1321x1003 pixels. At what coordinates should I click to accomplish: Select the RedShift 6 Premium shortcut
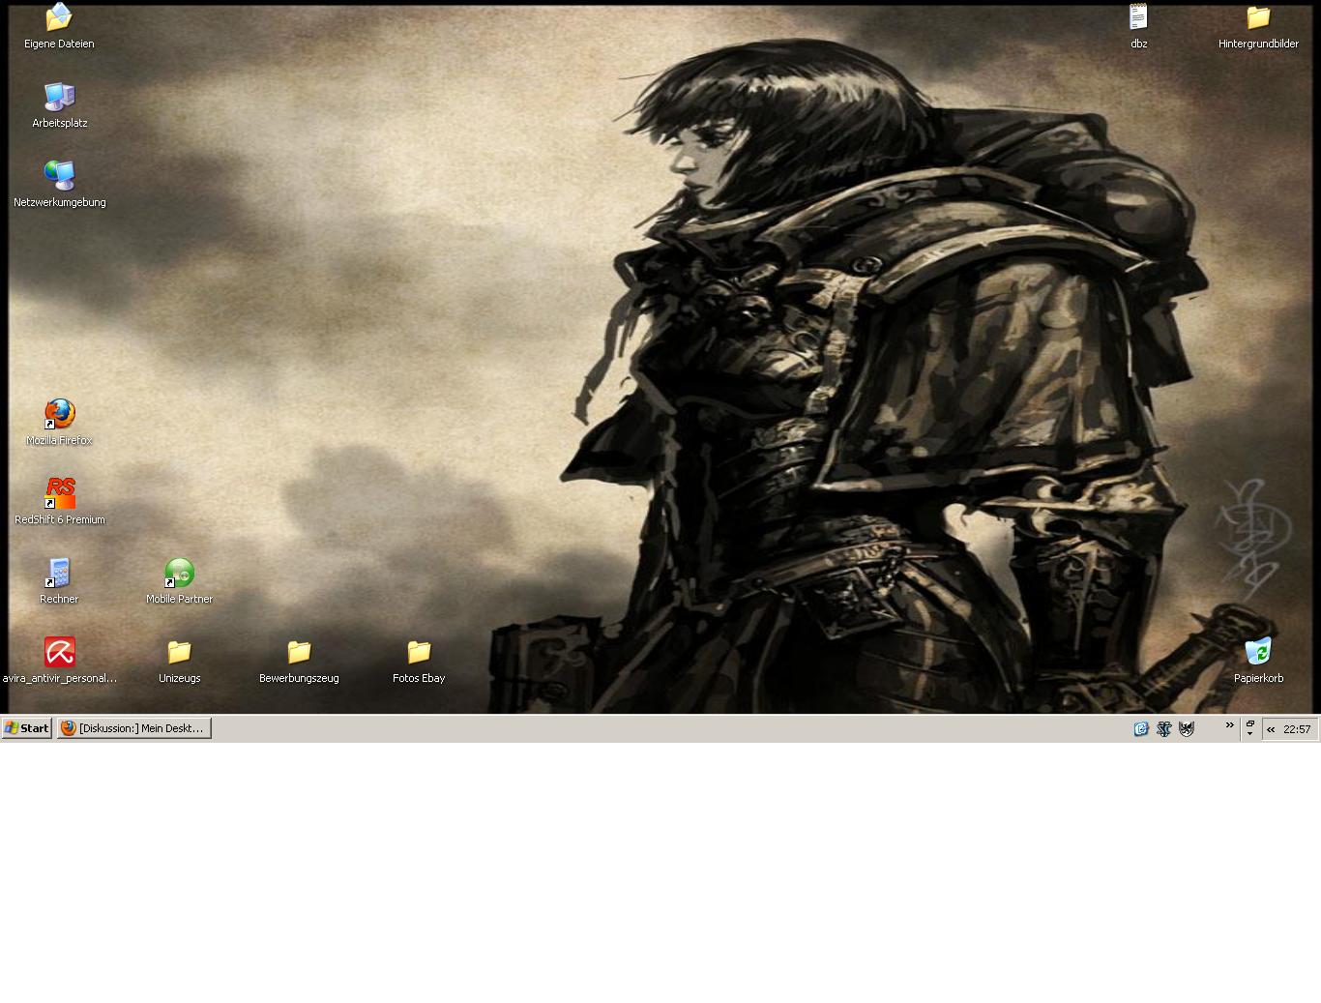(59, 493)
